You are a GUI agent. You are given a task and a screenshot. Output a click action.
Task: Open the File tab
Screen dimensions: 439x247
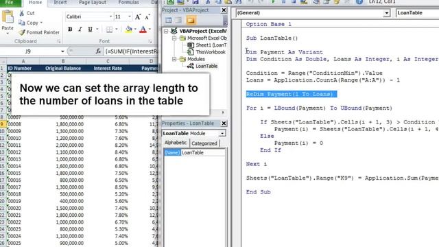coord(10,3)
